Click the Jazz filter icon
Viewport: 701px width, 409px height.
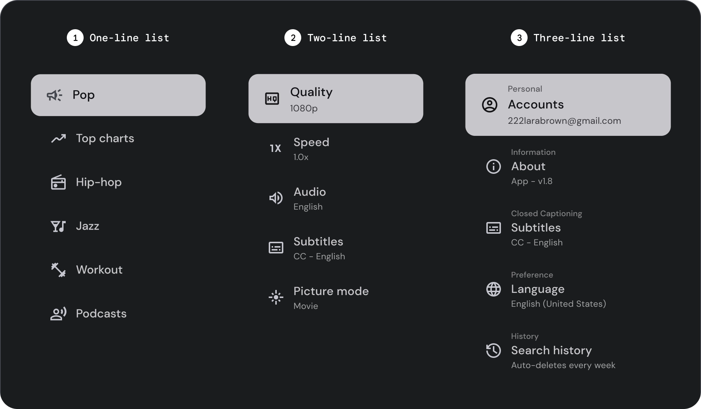[58, 225]
